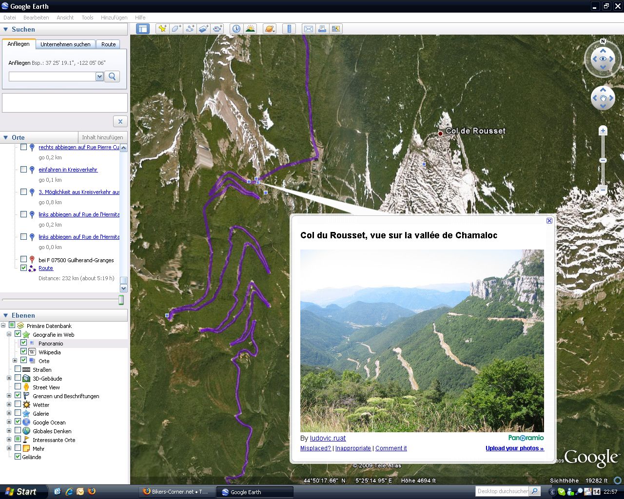Toggle sunlight across the landscape
624x499 pixels.
[250, 29]
